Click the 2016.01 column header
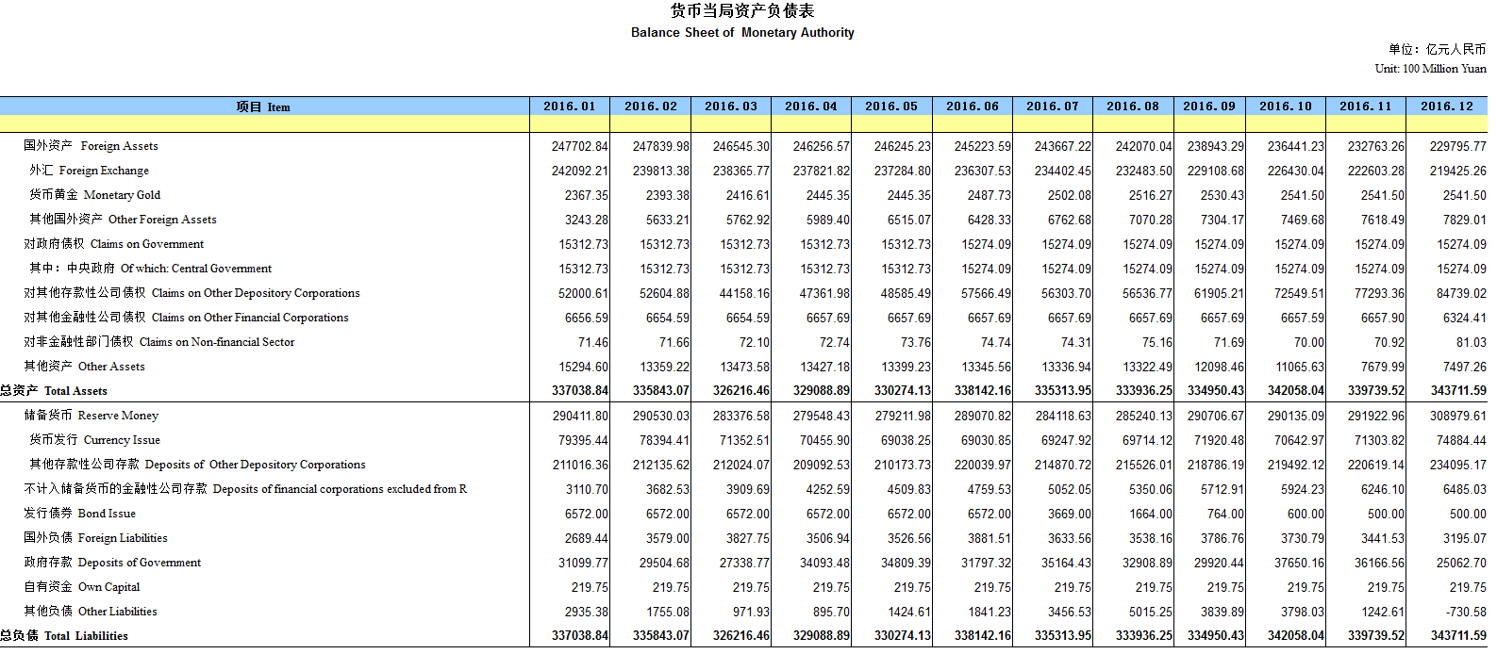 point(570,106)
